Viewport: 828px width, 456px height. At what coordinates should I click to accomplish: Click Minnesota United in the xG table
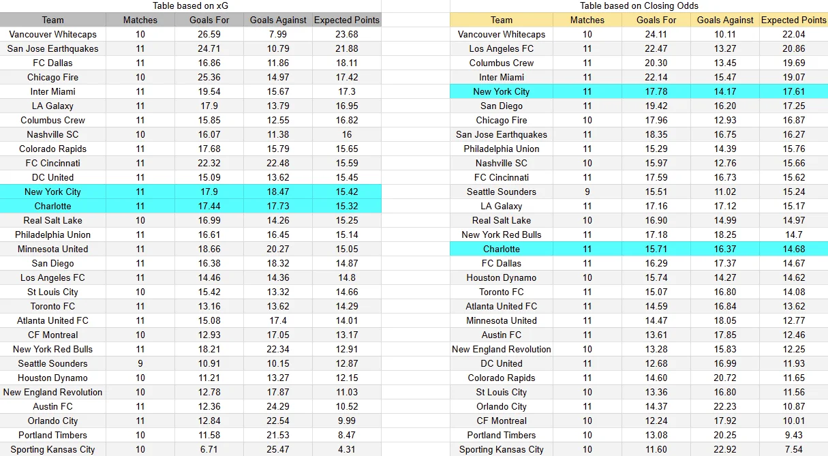point(53,249)
